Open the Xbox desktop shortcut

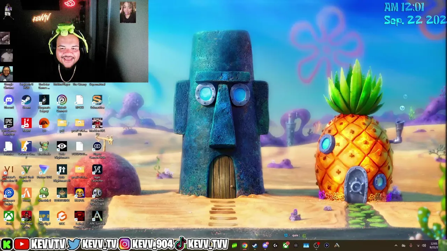[9, 219]
